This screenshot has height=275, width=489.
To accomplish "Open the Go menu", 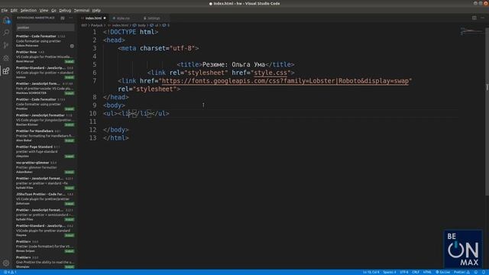I will [53, 10].
